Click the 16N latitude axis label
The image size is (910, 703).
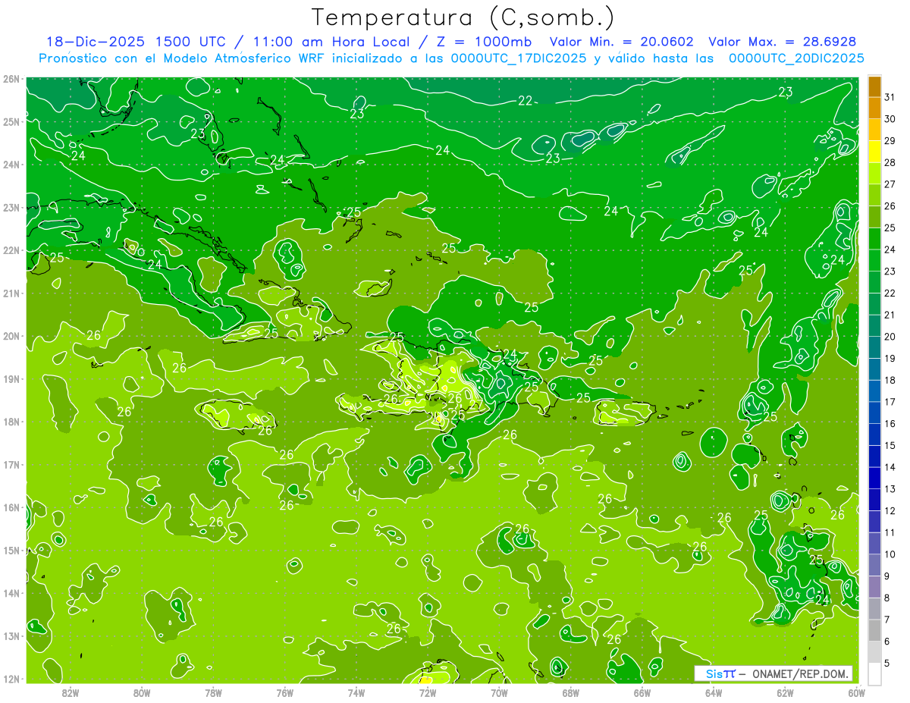tap(11, 507)
